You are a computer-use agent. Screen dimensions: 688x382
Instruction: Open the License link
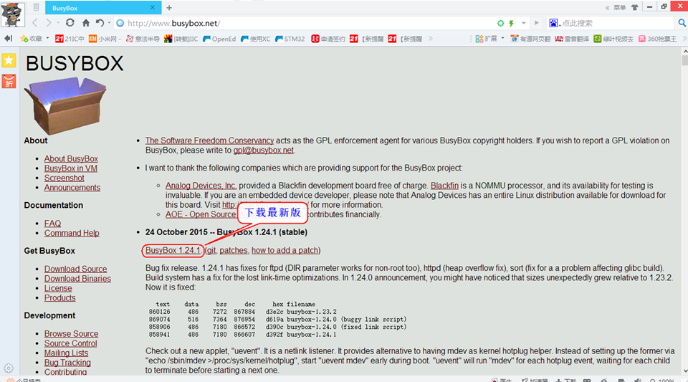click(x=58, y=289)
